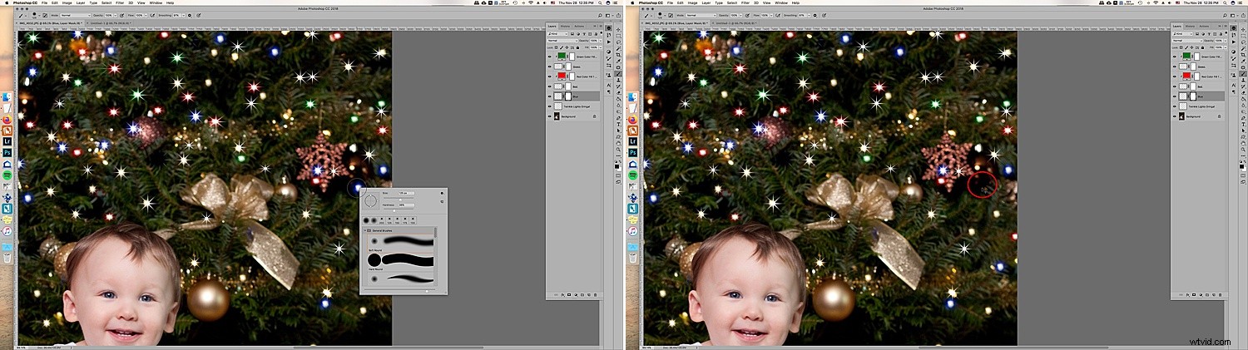Hide the Red layer in right window
The image size is (1248, 350).
point(1175,86)
